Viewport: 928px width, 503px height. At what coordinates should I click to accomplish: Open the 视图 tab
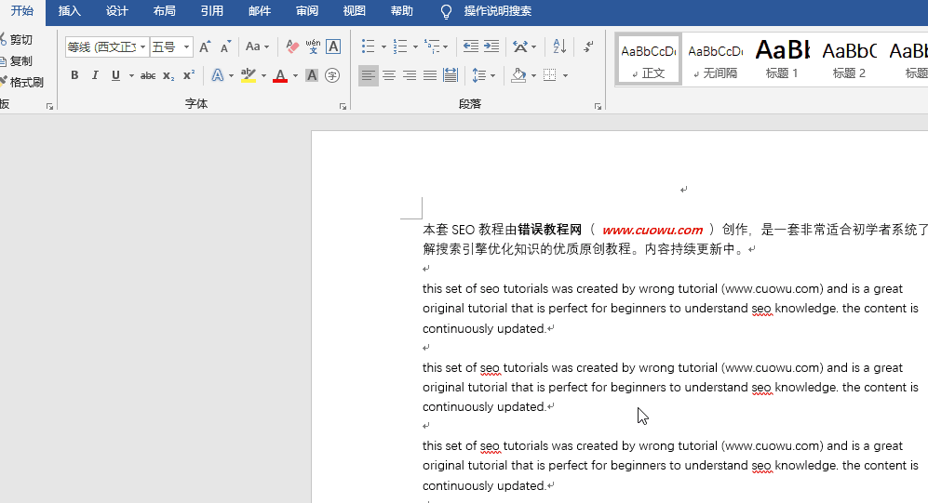coord(354,11)
